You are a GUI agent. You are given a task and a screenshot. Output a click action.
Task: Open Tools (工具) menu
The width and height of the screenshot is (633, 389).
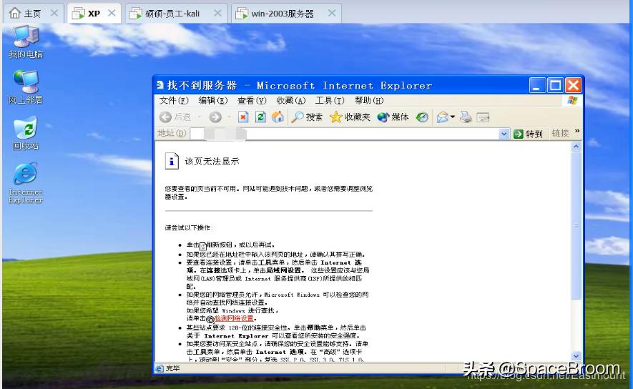[330, 101]
